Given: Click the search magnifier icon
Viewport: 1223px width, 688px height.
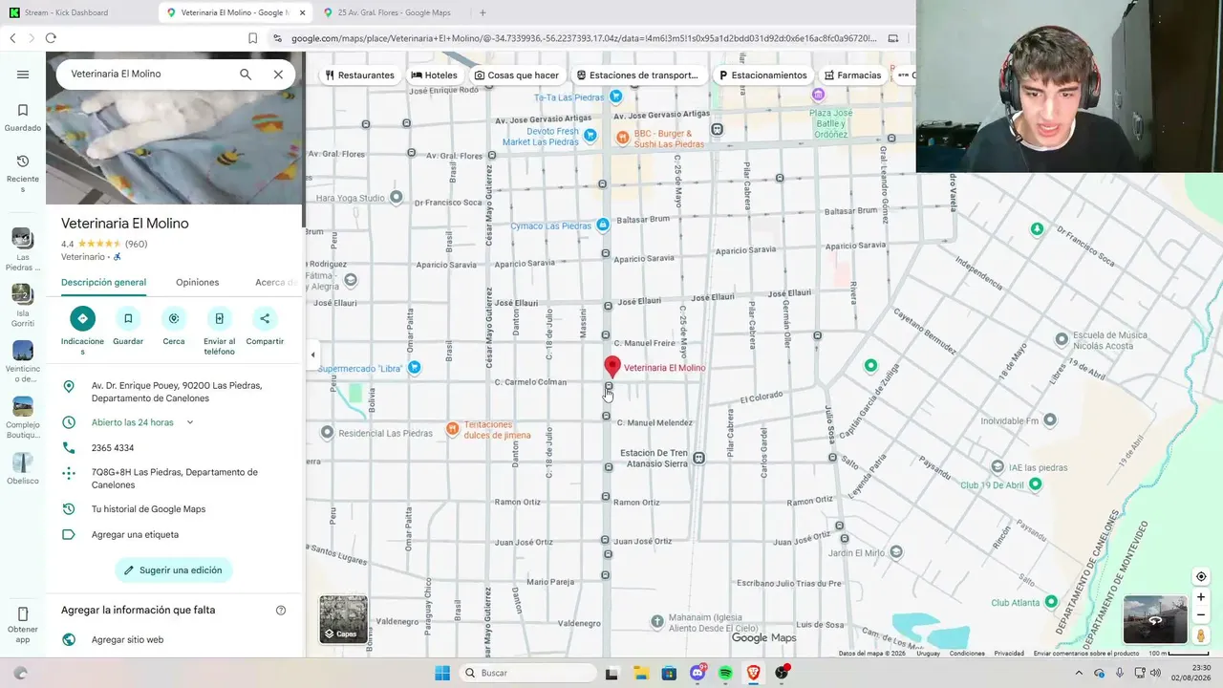Looking at the screenshot, I should [x=246, y=75].
